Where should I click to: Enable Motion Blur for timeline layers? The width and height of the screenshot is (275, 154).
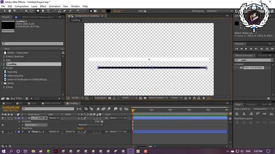coord(109,109)
